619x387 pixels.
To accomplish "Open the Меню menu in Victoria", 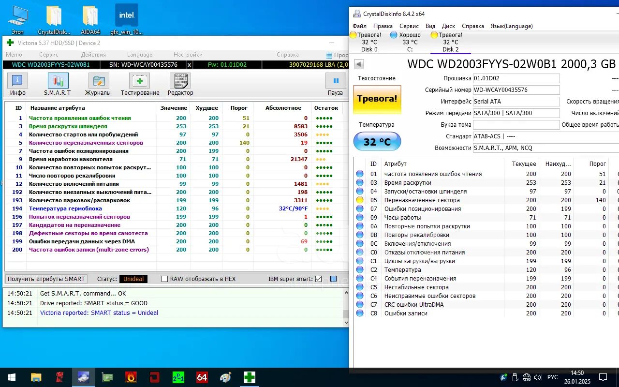I will click(x=14, y=55).
